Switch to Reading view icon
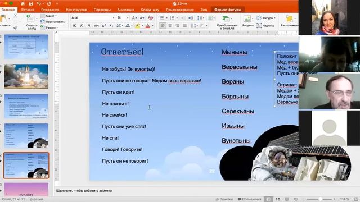This screenshot has width=360, height=202. pyautogui.click(x=287, y=199)
